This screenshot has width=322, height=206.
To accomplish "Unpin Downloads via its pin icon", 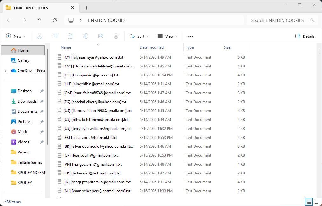I will click(x=42, y=101).
